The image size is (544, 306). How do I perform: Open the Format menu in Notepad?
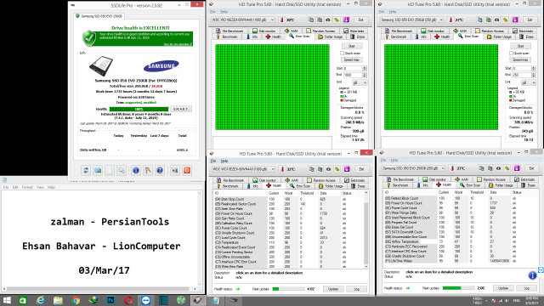click(27, 187)
